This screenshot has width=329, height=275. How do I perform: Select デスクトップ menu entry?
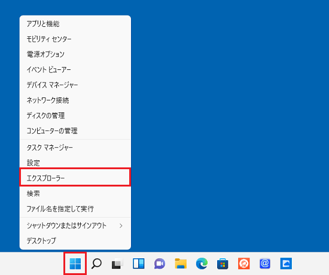75,241
